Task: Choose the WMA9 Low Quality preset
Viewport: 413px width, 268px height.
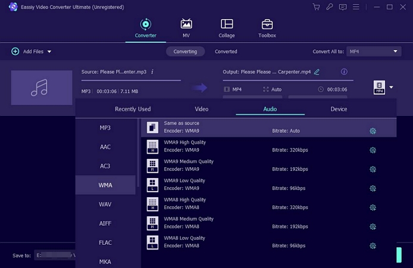Action: [268, 185]
